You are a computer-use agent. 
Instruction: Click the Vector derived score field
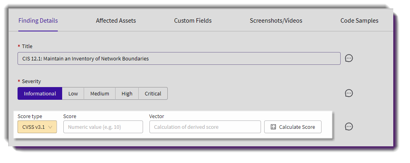click(x=205, y=127)
